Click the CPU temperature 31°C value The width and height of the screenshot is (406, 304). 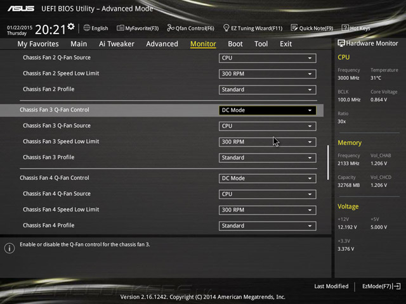pos(376,78)
